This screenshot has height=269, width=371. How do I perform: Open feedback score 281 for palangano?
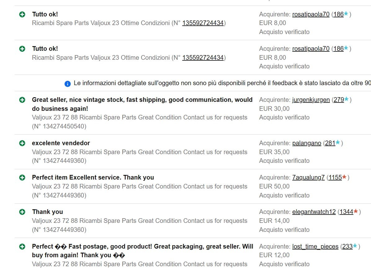(x=330, y=143)
